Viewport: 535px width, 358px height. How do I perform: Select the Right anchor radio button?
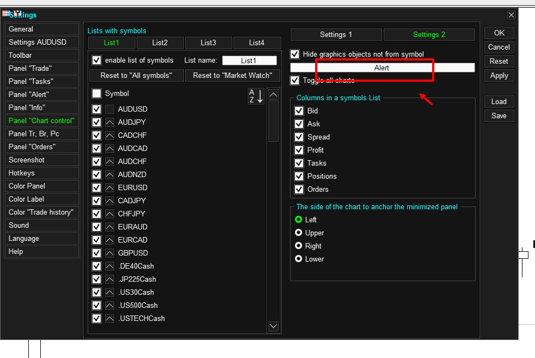point(299,246)
